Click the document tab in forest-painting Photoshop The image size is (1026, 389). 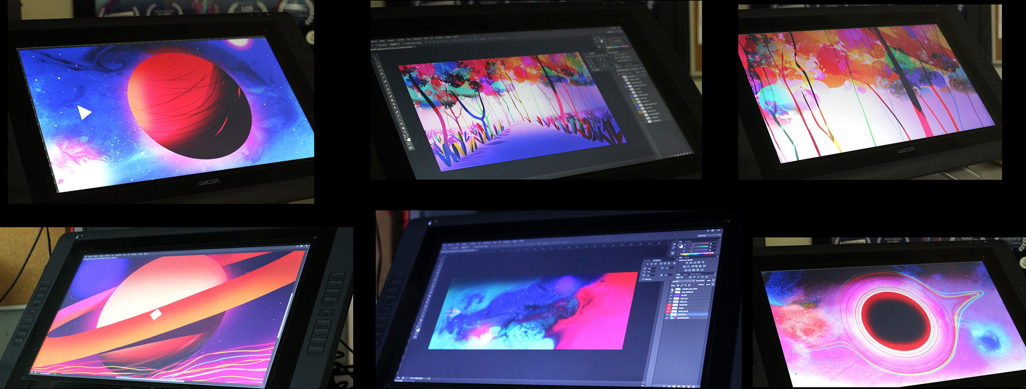pos(393,48)
